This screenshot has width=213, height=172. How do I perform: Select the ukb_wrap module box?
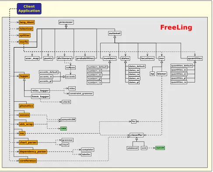tap(26, 124)
